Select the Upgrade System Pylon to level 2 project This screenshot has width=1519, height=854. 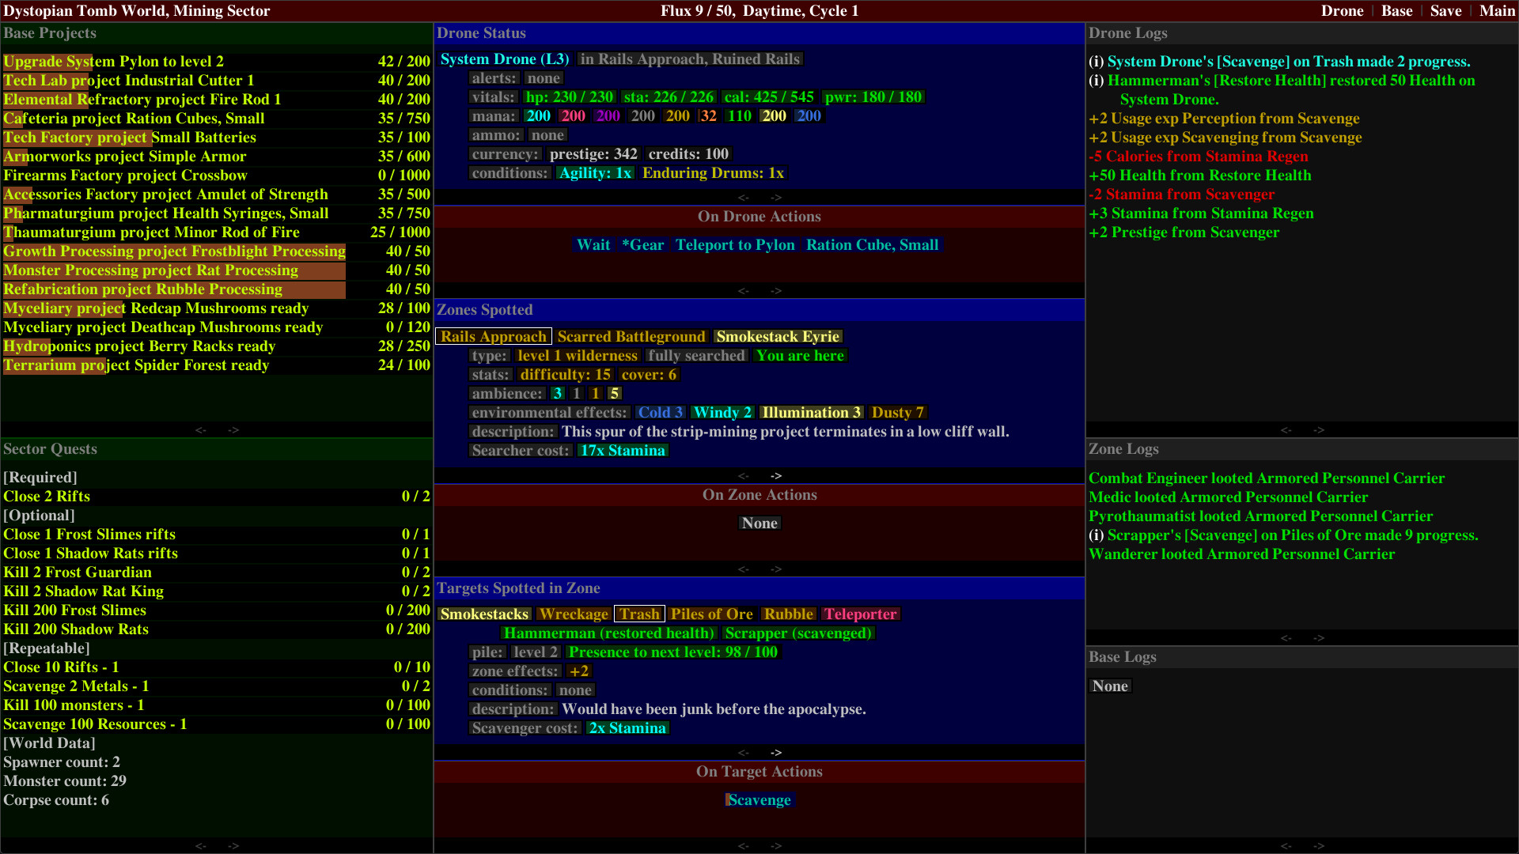(x=113, y=61)
